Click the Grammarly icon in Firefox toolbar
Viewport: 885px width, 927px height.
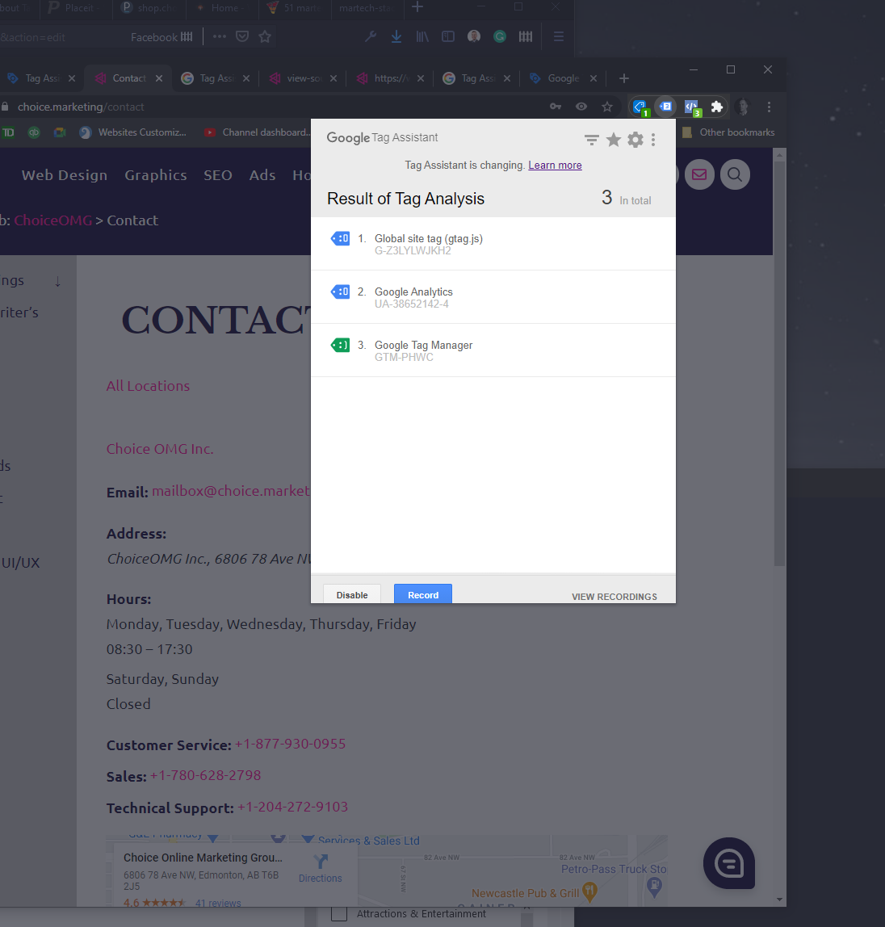[500, 36]
